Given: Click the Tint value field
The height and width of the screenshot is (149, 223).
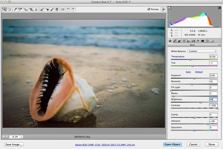Looking at the screenshot, I should 213,63.
